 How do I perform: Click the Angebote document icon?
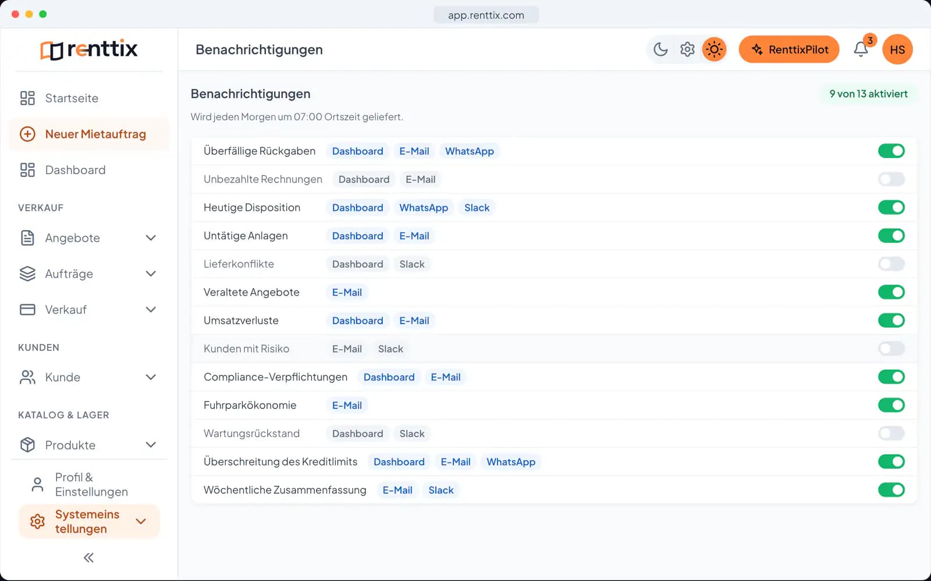point(27,238)
